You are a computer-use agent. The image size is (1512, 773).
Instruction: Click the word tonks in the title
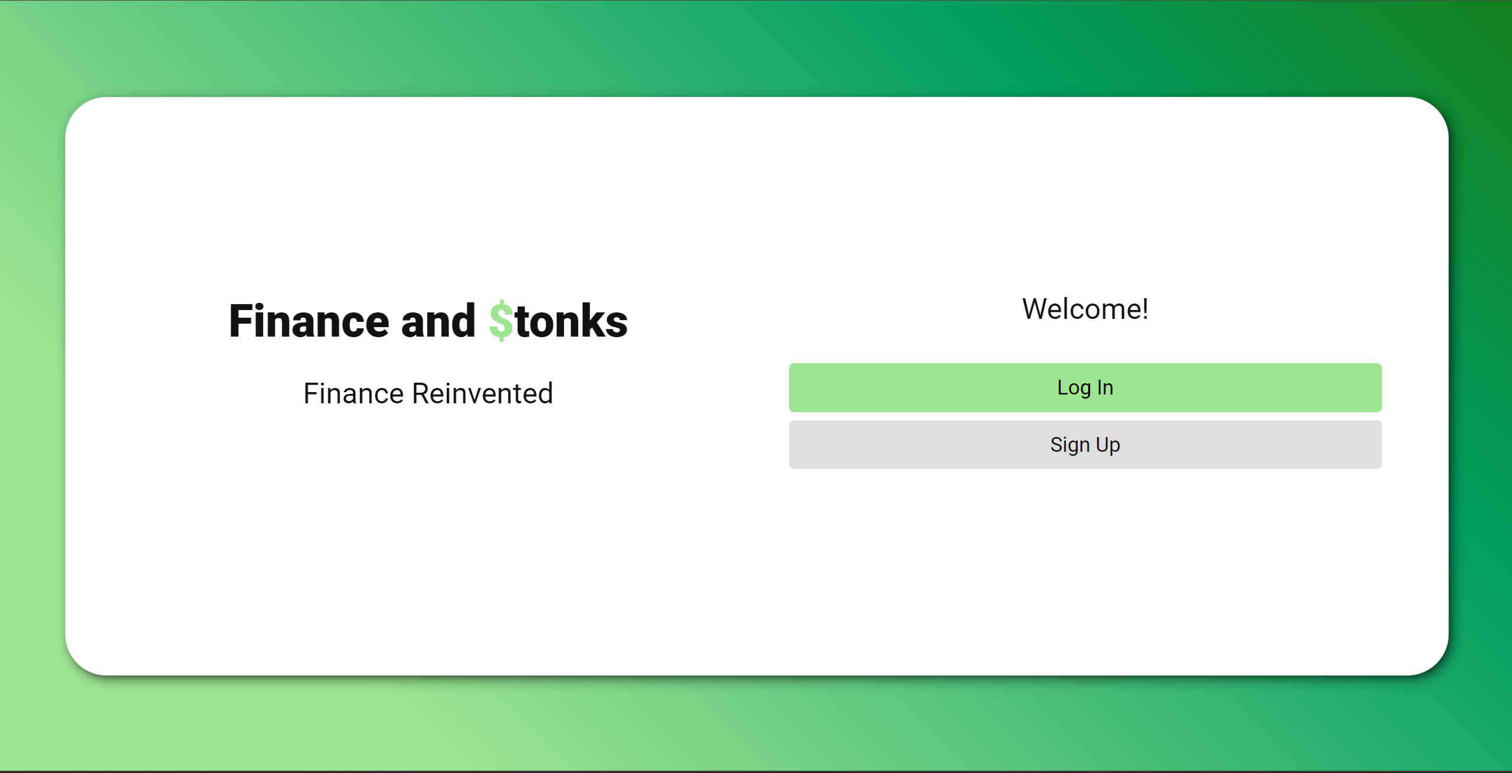point(571,321)
